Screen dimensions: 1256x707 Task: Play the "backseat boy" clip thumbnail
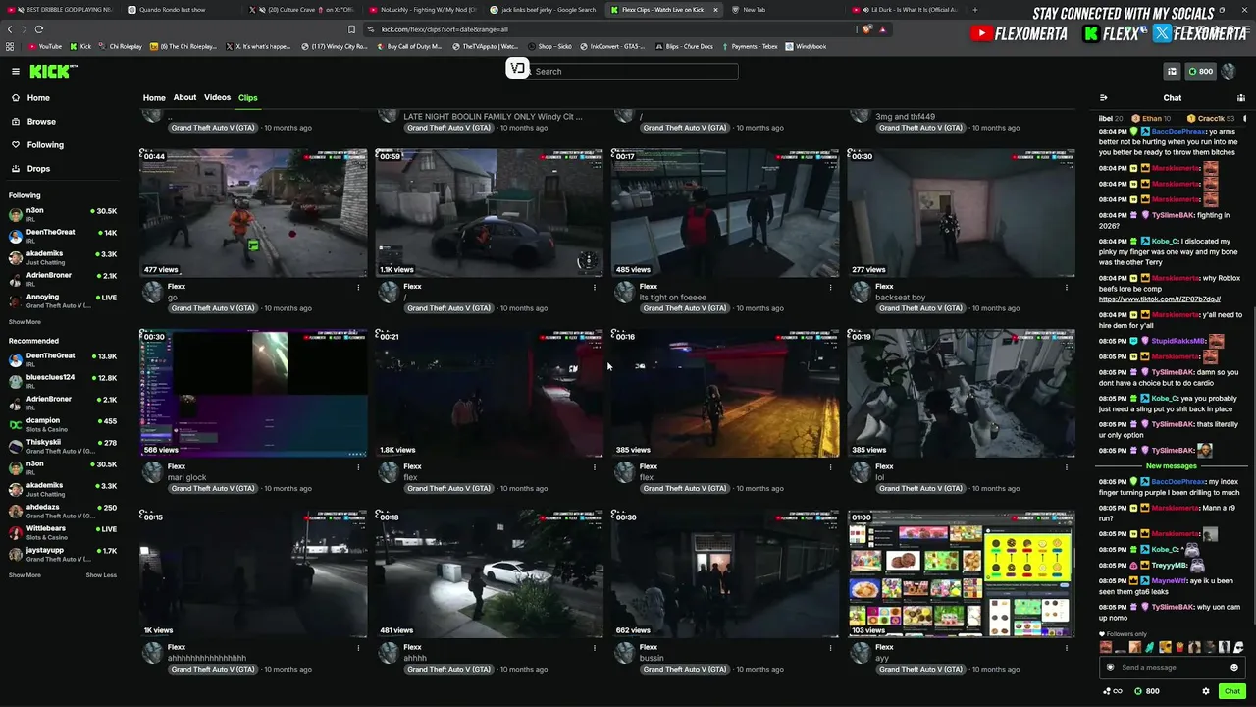click(x=962, y=213)
